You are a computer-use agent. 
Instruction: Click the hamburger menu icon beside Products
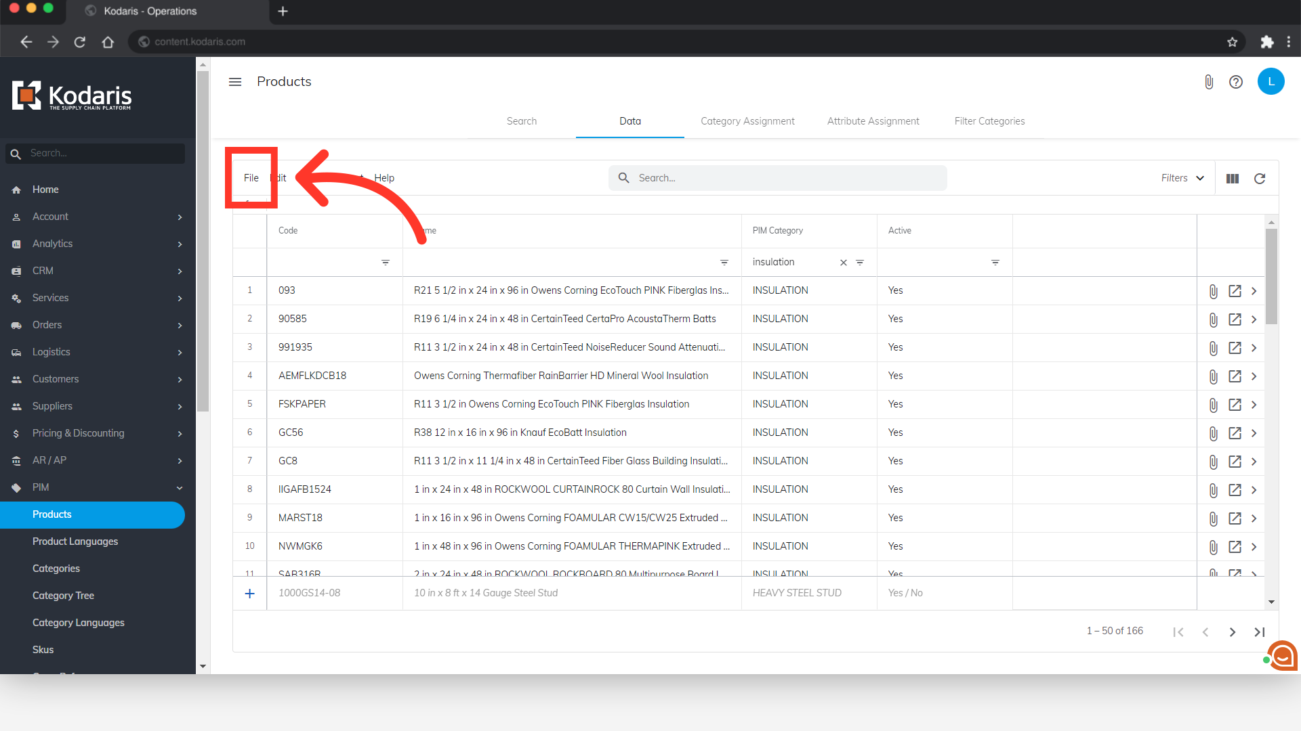[x=235, y=82]
